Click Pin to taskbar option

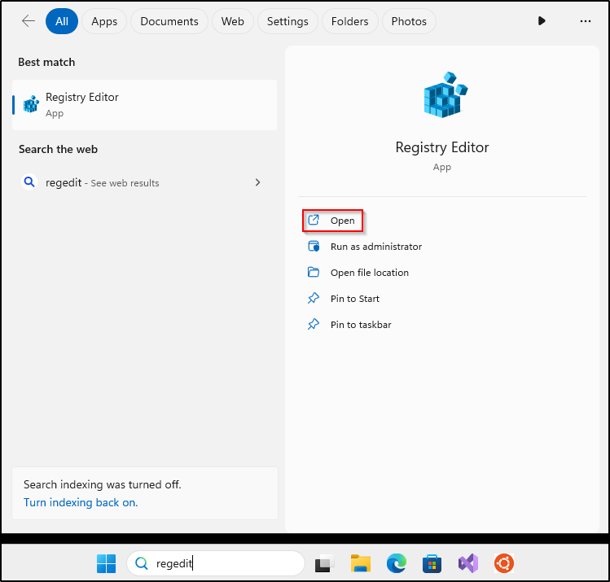pos(360,325)
